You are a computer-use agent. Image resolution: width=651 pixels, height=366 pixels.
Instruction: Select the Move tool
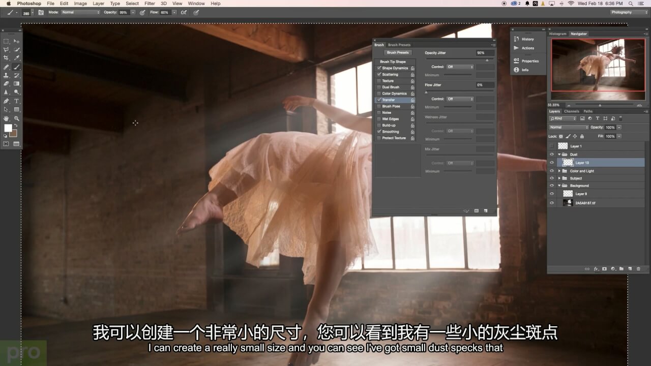coord(16,41)
